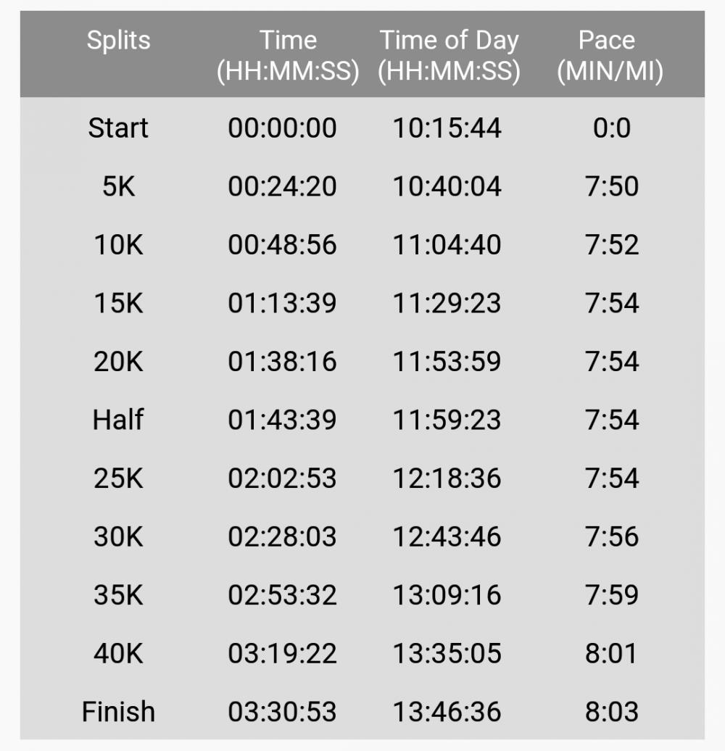This screenshot has height=751, width=725.
Task: Select the 40K time 03:19:22
Action: 282,653
